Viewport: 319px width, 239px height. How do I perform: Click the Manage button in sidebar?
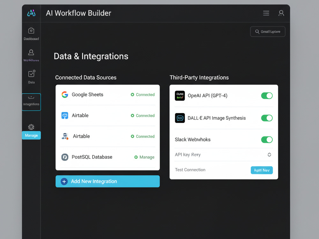tap(31, 135)
